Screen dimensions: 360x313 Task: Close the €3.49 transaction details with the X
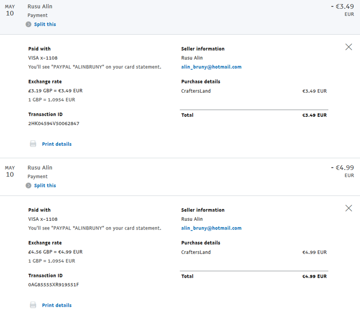[x=349, y=47]
